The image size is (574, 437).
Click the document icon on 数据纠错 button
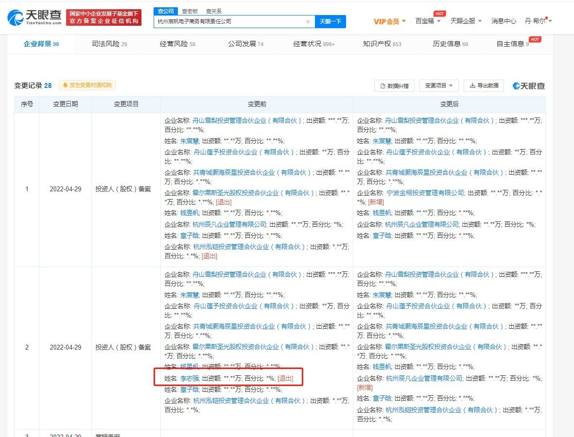click(383, 85)
